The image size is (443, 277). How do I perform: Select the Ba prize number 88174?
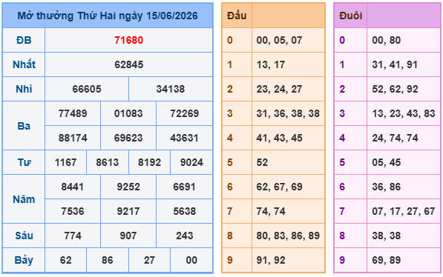pyautogui.click(x=73, y=138)
